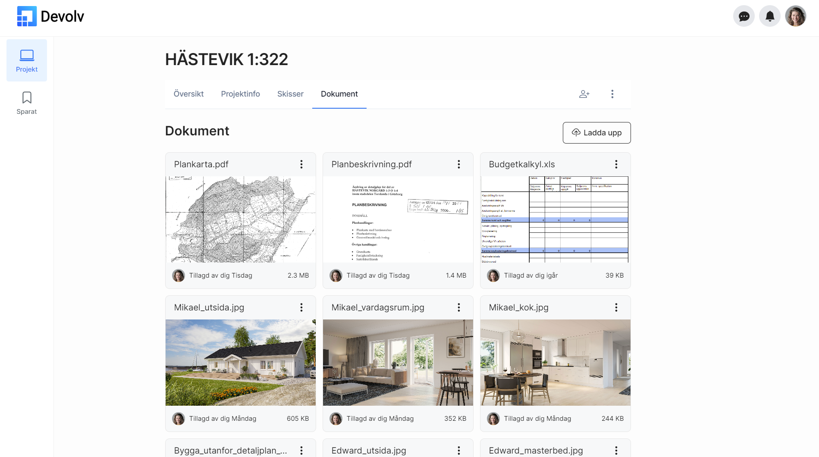Click the 352 KB file size
Image resolution: width=819 pixels, height=457 pixels.
tap(455, 419)
